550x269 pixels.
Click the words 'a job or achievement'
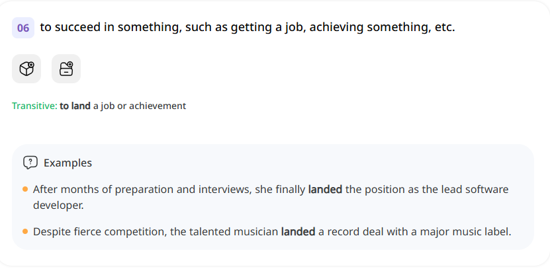click(140, 106)
